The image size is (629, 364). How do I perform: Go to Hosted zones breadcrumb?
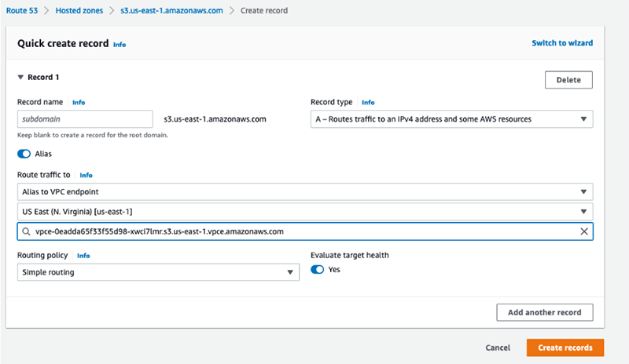click(x=79, y=11)
